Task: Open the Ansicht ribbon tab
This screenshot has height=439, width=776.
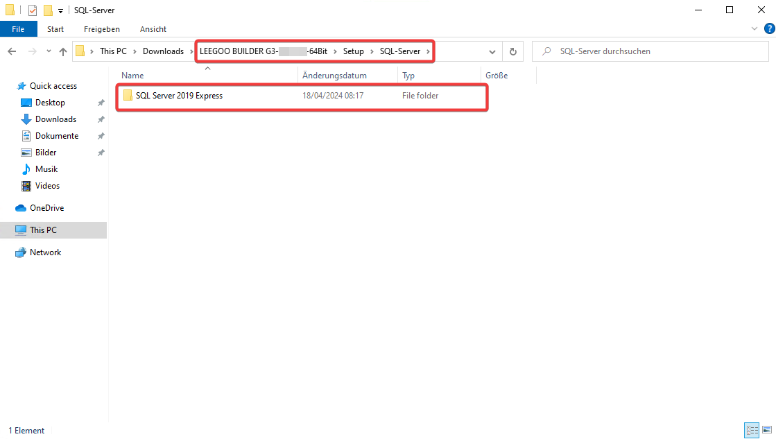Action: point(153,29)
